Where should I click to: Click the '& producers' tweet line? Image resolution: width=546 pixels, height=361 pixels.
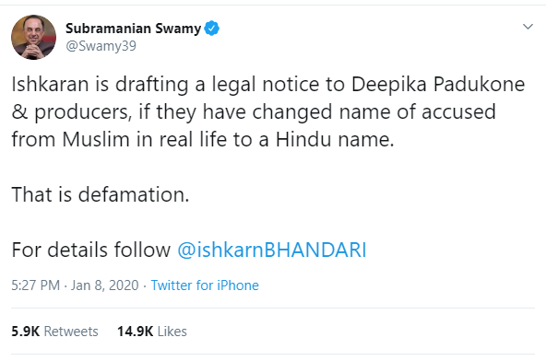click(254, 111)
